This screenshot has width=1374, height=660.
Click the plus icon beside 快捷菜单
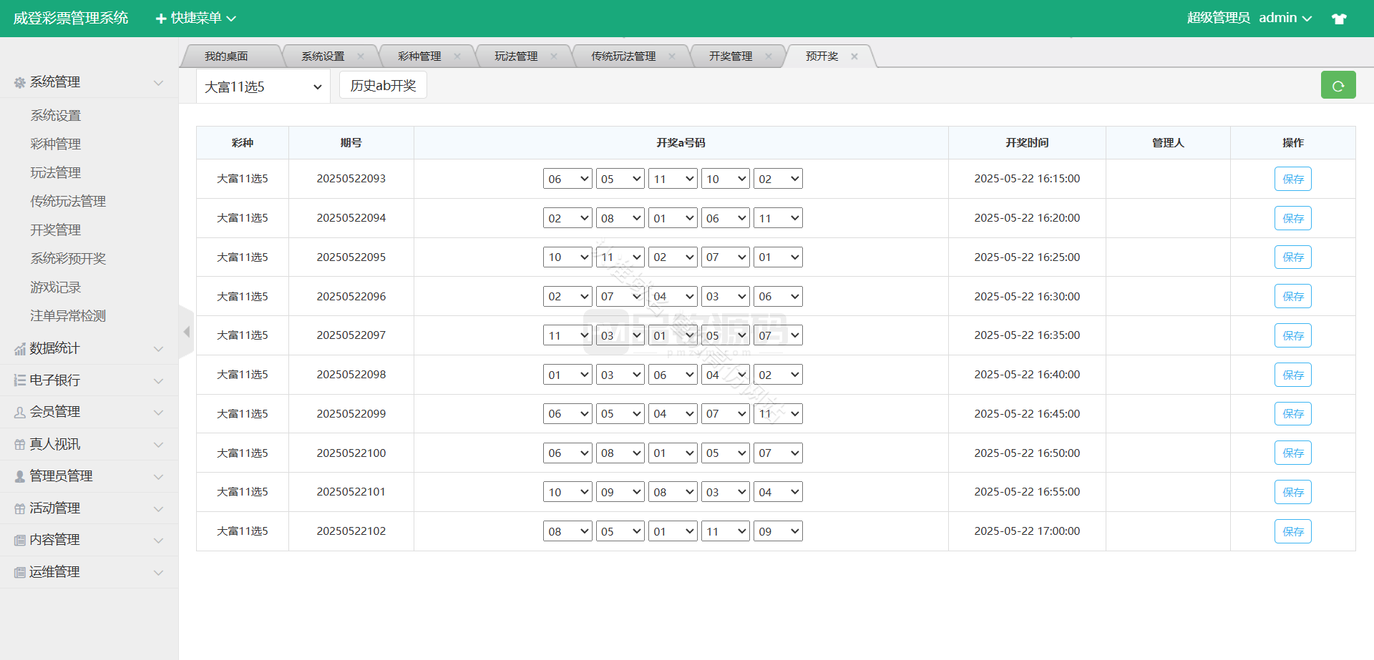click(x=161, y=19)
